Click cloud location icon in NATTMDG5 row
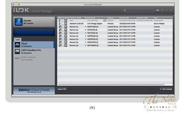 point(66,45)
